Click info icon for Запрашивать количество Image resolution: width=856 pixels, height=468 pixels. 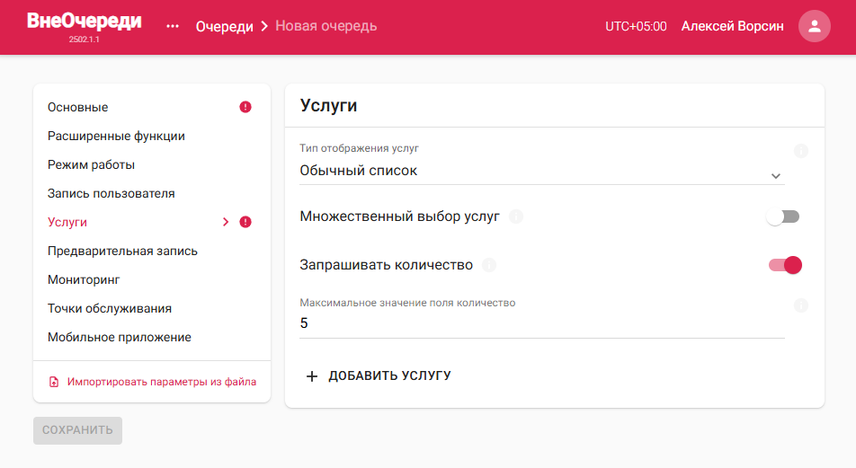489,265
